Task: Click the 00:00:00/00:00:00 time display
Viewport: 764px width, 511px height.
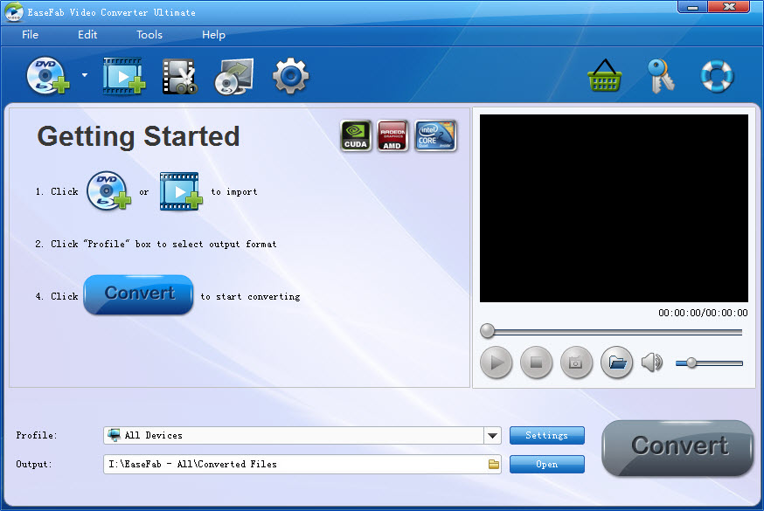Action: pos(703,313)
